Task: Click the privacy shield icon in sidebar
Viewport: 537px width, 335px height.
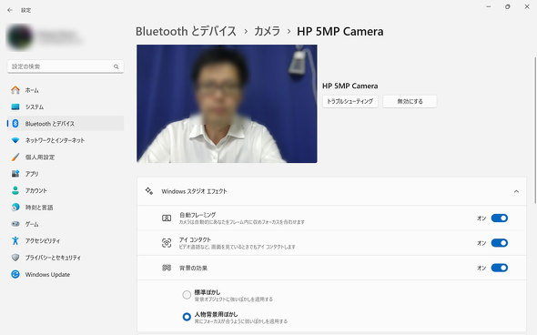Action: coord(15,258)
